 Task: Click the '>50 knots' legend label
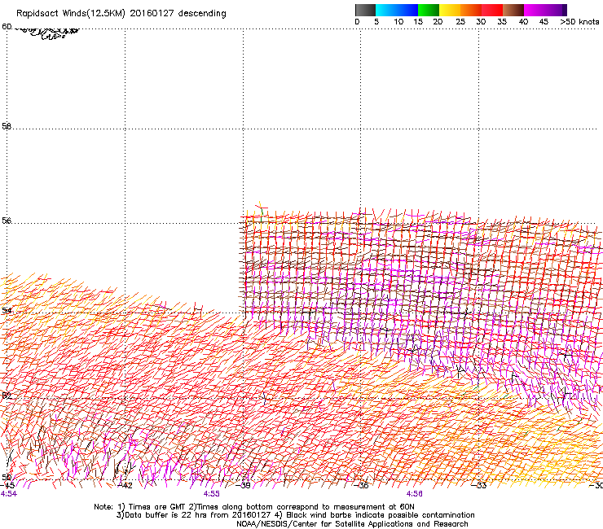[579, 22]
